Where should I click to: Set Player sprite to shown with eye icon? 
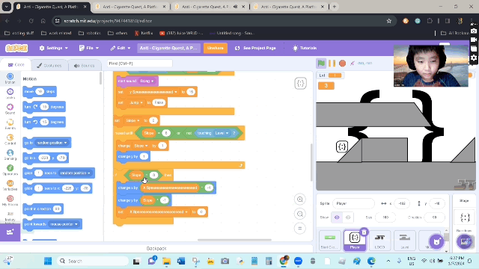tap(337, 217)
